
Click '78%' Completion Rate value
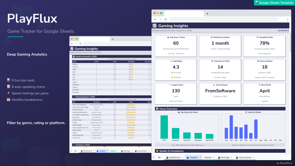[264, 43]
